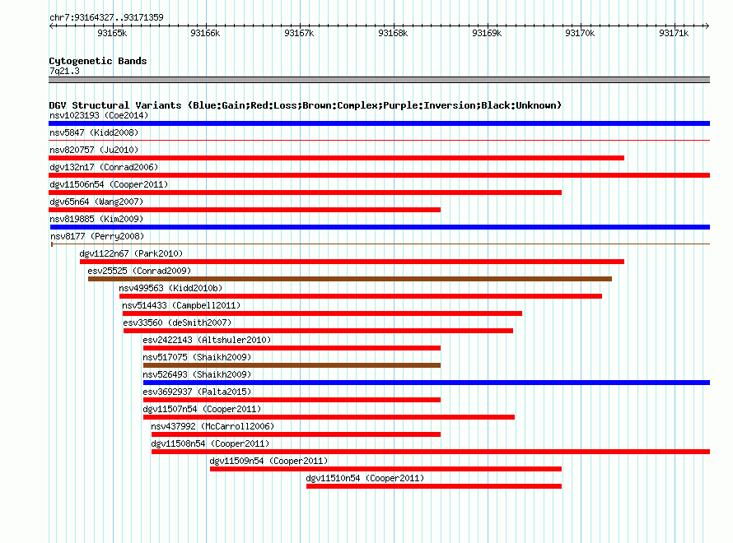Click the dgv11510n54 red bar
The image size is (733, 543).
(x=434, y=486)
